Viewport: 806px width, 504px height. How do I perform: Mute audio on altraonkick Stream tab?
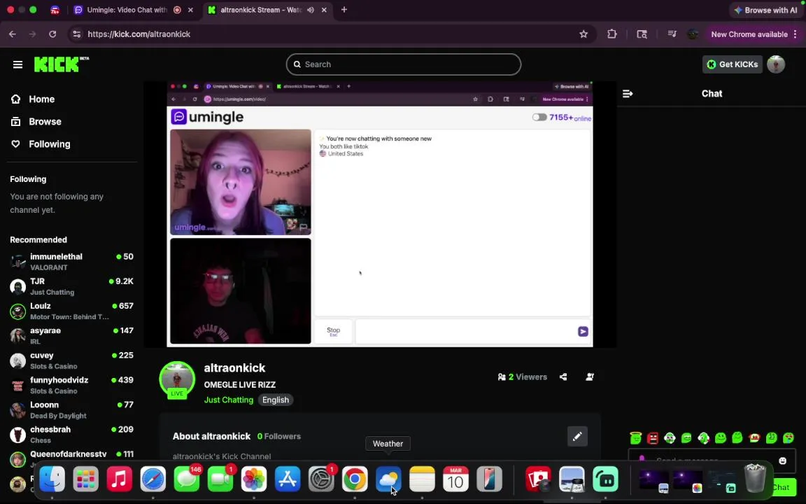311,10
